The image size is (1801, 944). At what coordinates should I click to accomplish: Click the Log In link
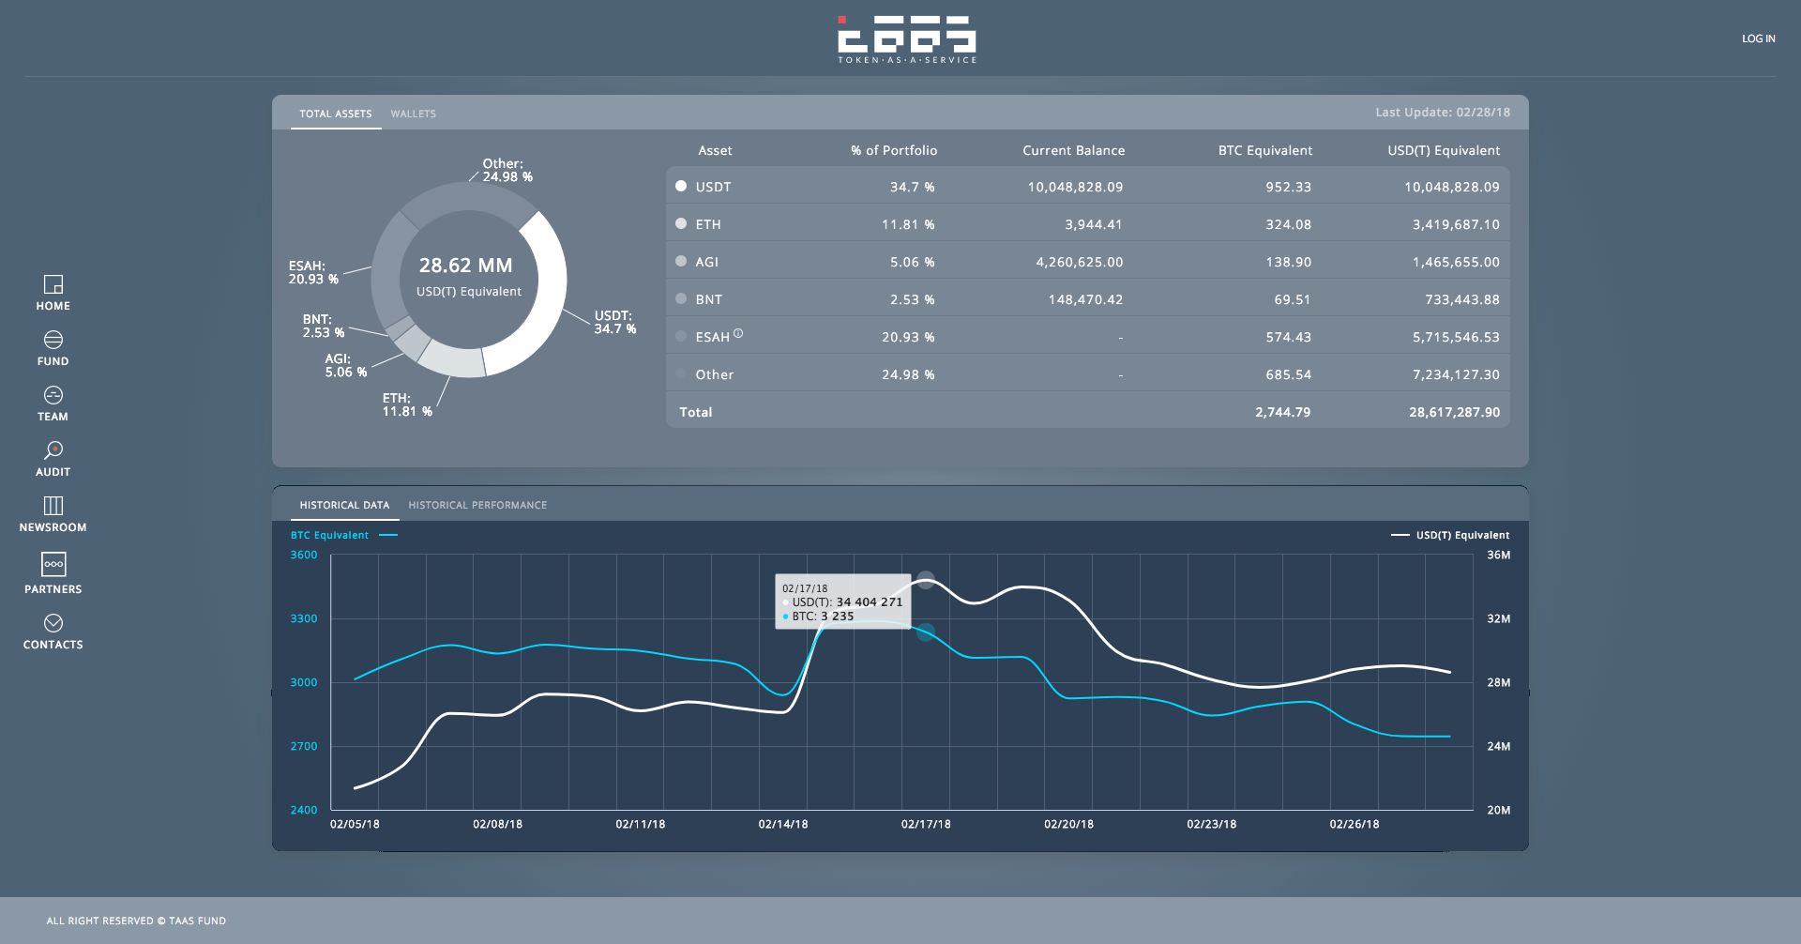1759,38
